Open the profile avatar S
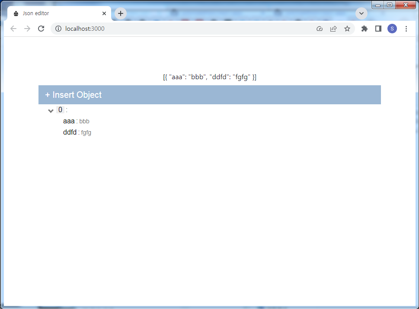Screen dimensions: 419x309 click(392, 29)
